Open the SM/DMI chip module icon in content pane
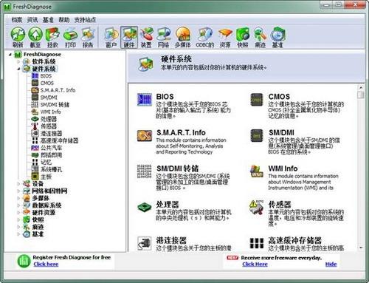 coord(257,136)
